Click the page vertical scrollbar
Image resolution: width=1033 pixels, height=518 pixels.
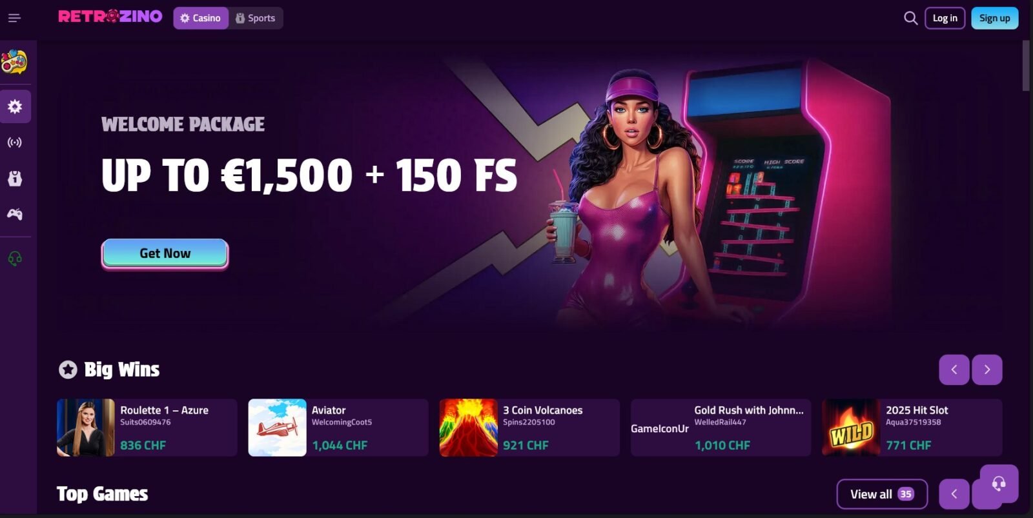pos(1026,66)
